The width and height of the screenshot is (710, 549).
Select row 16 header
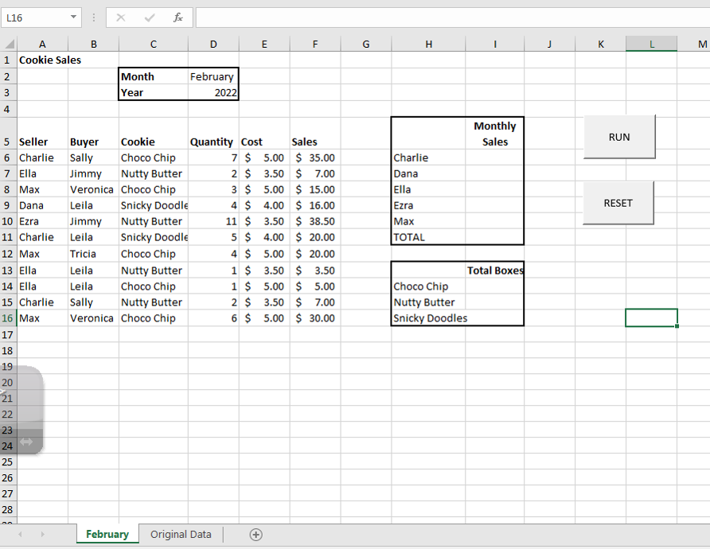coord(7,318)
